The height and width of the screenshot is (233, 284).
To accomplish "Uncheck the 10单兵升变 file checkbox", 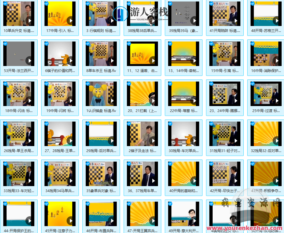I will click(5, 4).
